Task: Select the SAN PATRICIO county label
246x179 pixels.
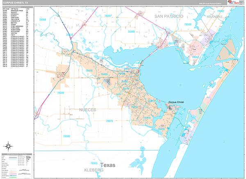Action: click(x=168, y=16)
